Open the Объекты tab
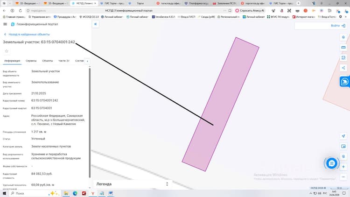Image resolution: width=350 pixels, height=197 pixels. (48, 61)
